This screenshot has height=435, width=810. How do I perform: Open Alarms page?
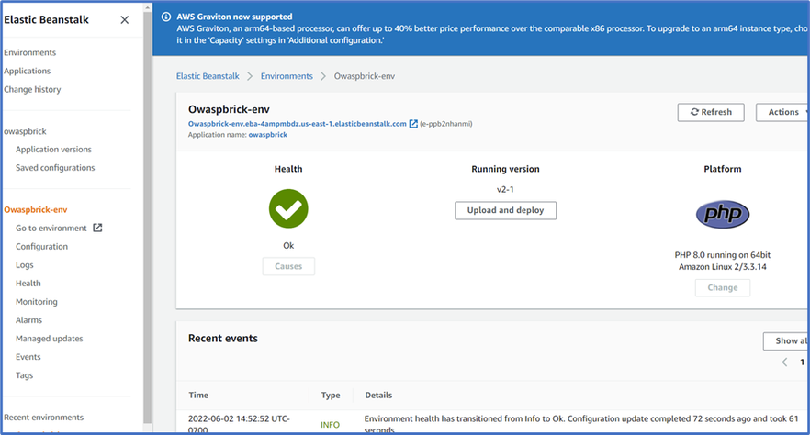click(x=29, y=320)
